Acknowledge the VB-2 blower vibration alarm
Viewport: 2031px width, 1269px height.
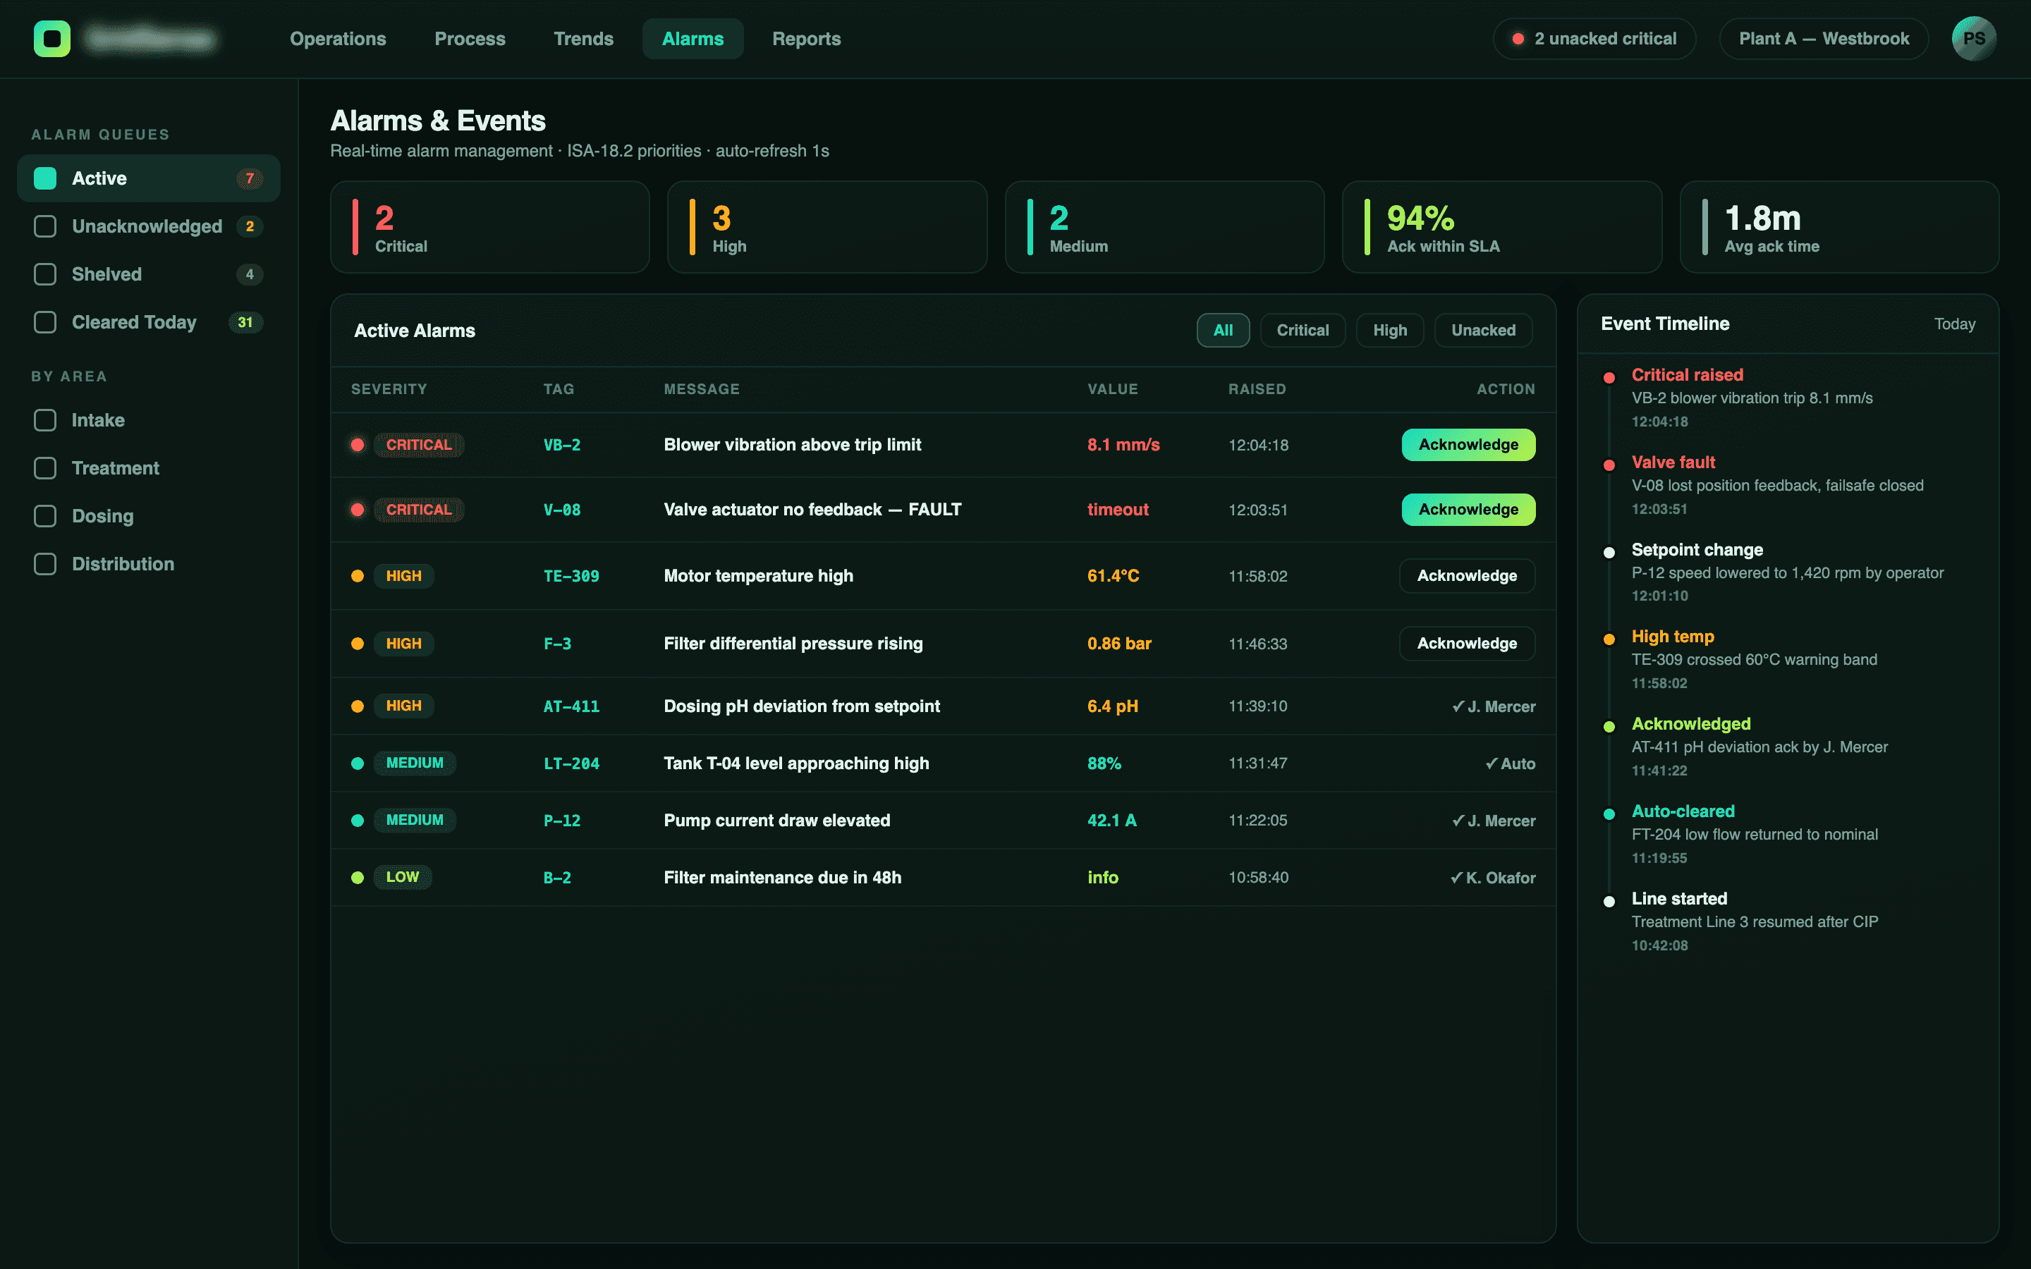1468,445
